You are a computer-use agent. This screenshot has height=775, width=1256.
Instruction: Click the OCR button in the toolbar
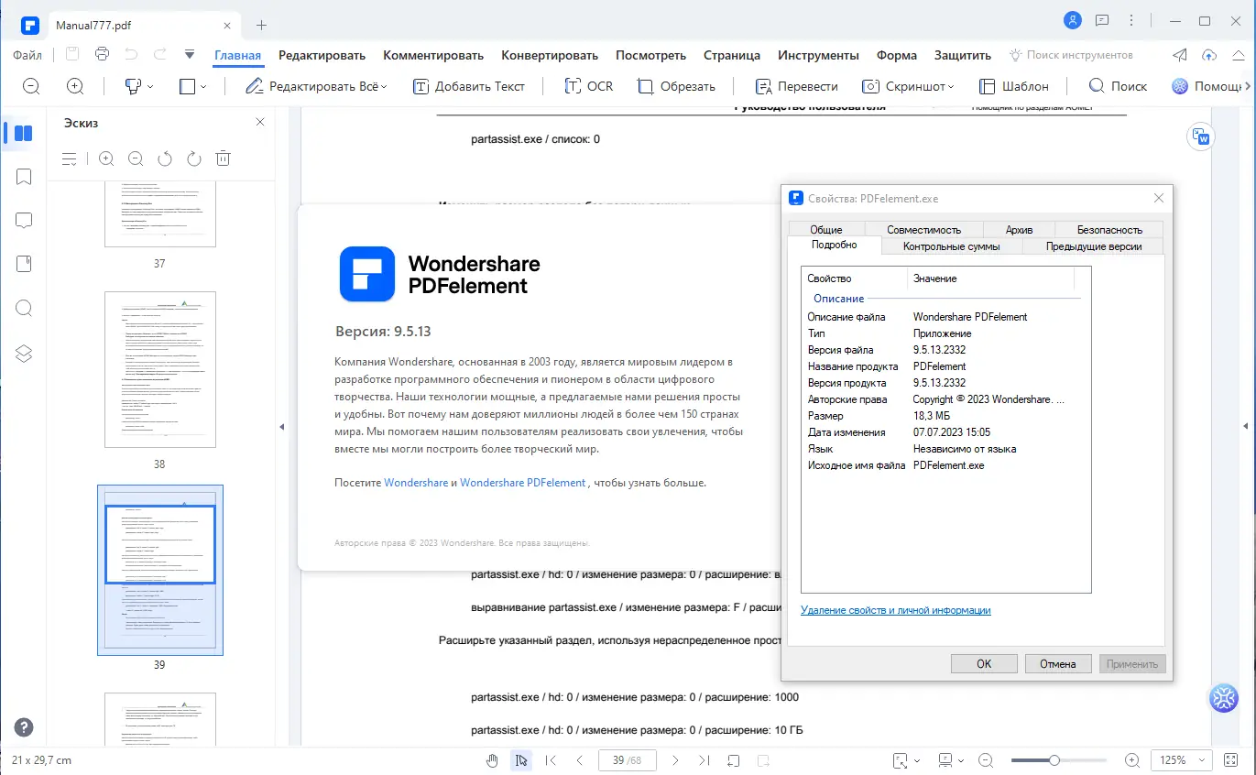[x=588, y=86]
